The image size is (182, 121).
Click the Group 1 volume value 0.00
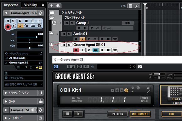pyautogui.click(x=128, y=23)
